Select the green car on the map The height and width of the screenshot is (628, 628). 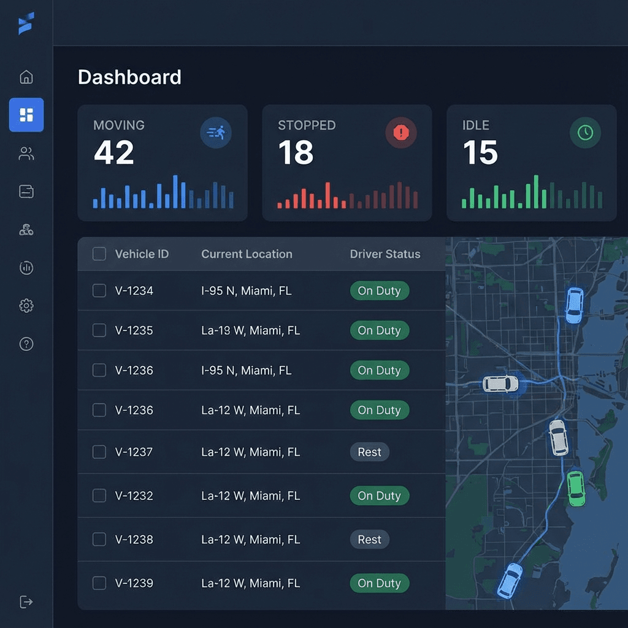click(x=575, y=488)
